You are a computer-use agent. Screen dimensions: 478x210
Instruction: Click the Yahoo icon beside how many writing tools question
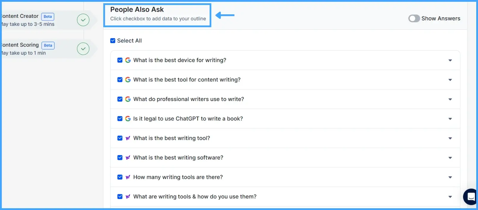[x=128, y=177]
